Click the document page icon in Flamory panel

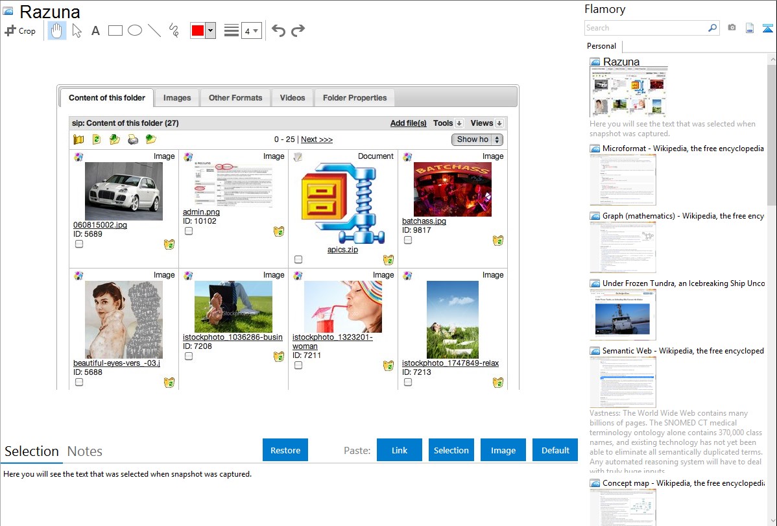click(750, 28)
